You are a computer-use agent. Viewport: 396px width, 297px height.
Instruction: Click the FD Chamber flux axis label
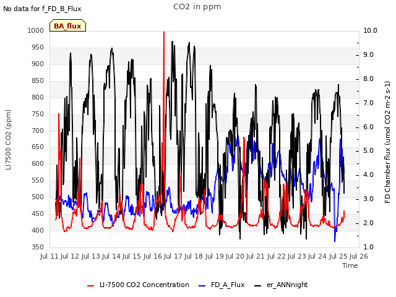387,142
